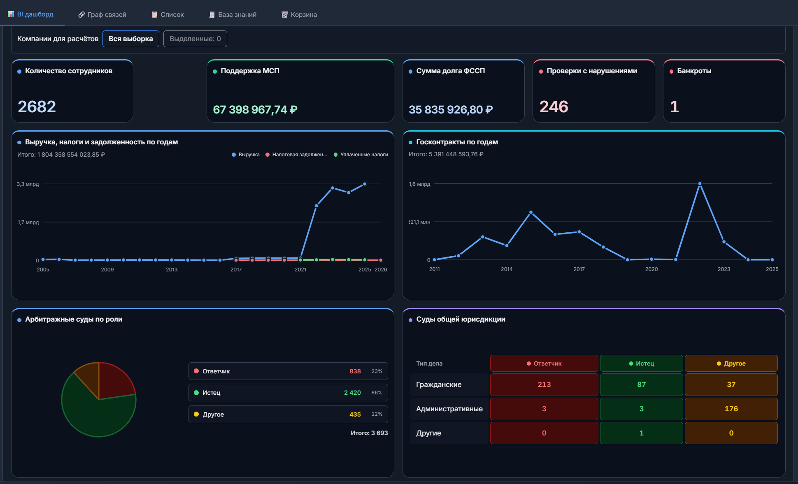Click the Банкроты card

pos(724,91)
